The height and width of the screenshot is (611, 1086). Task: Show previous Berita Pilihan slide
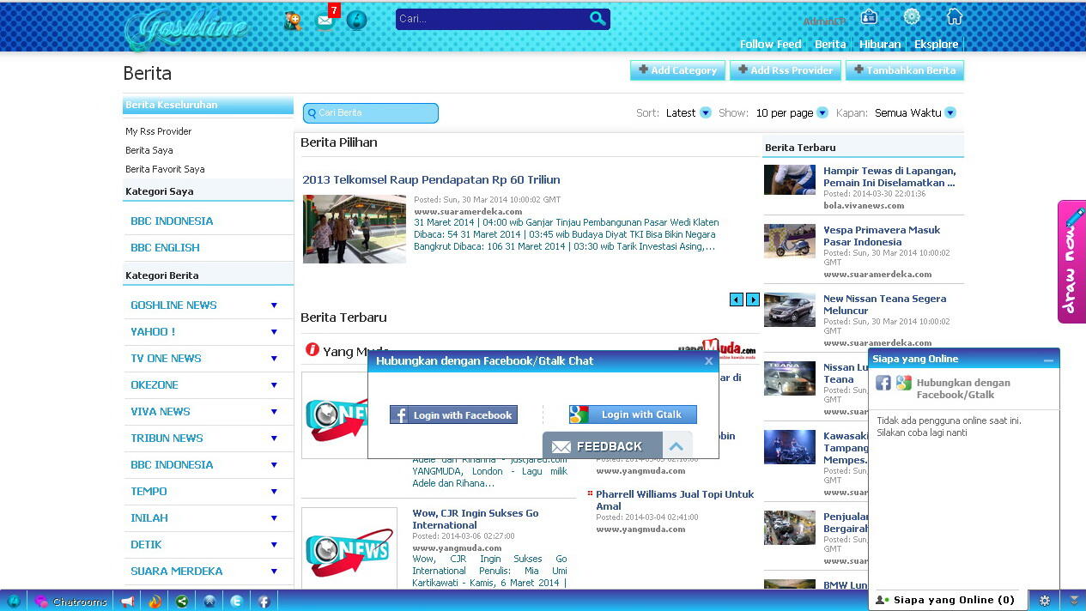pyautogui.click(x=736, y=299)
